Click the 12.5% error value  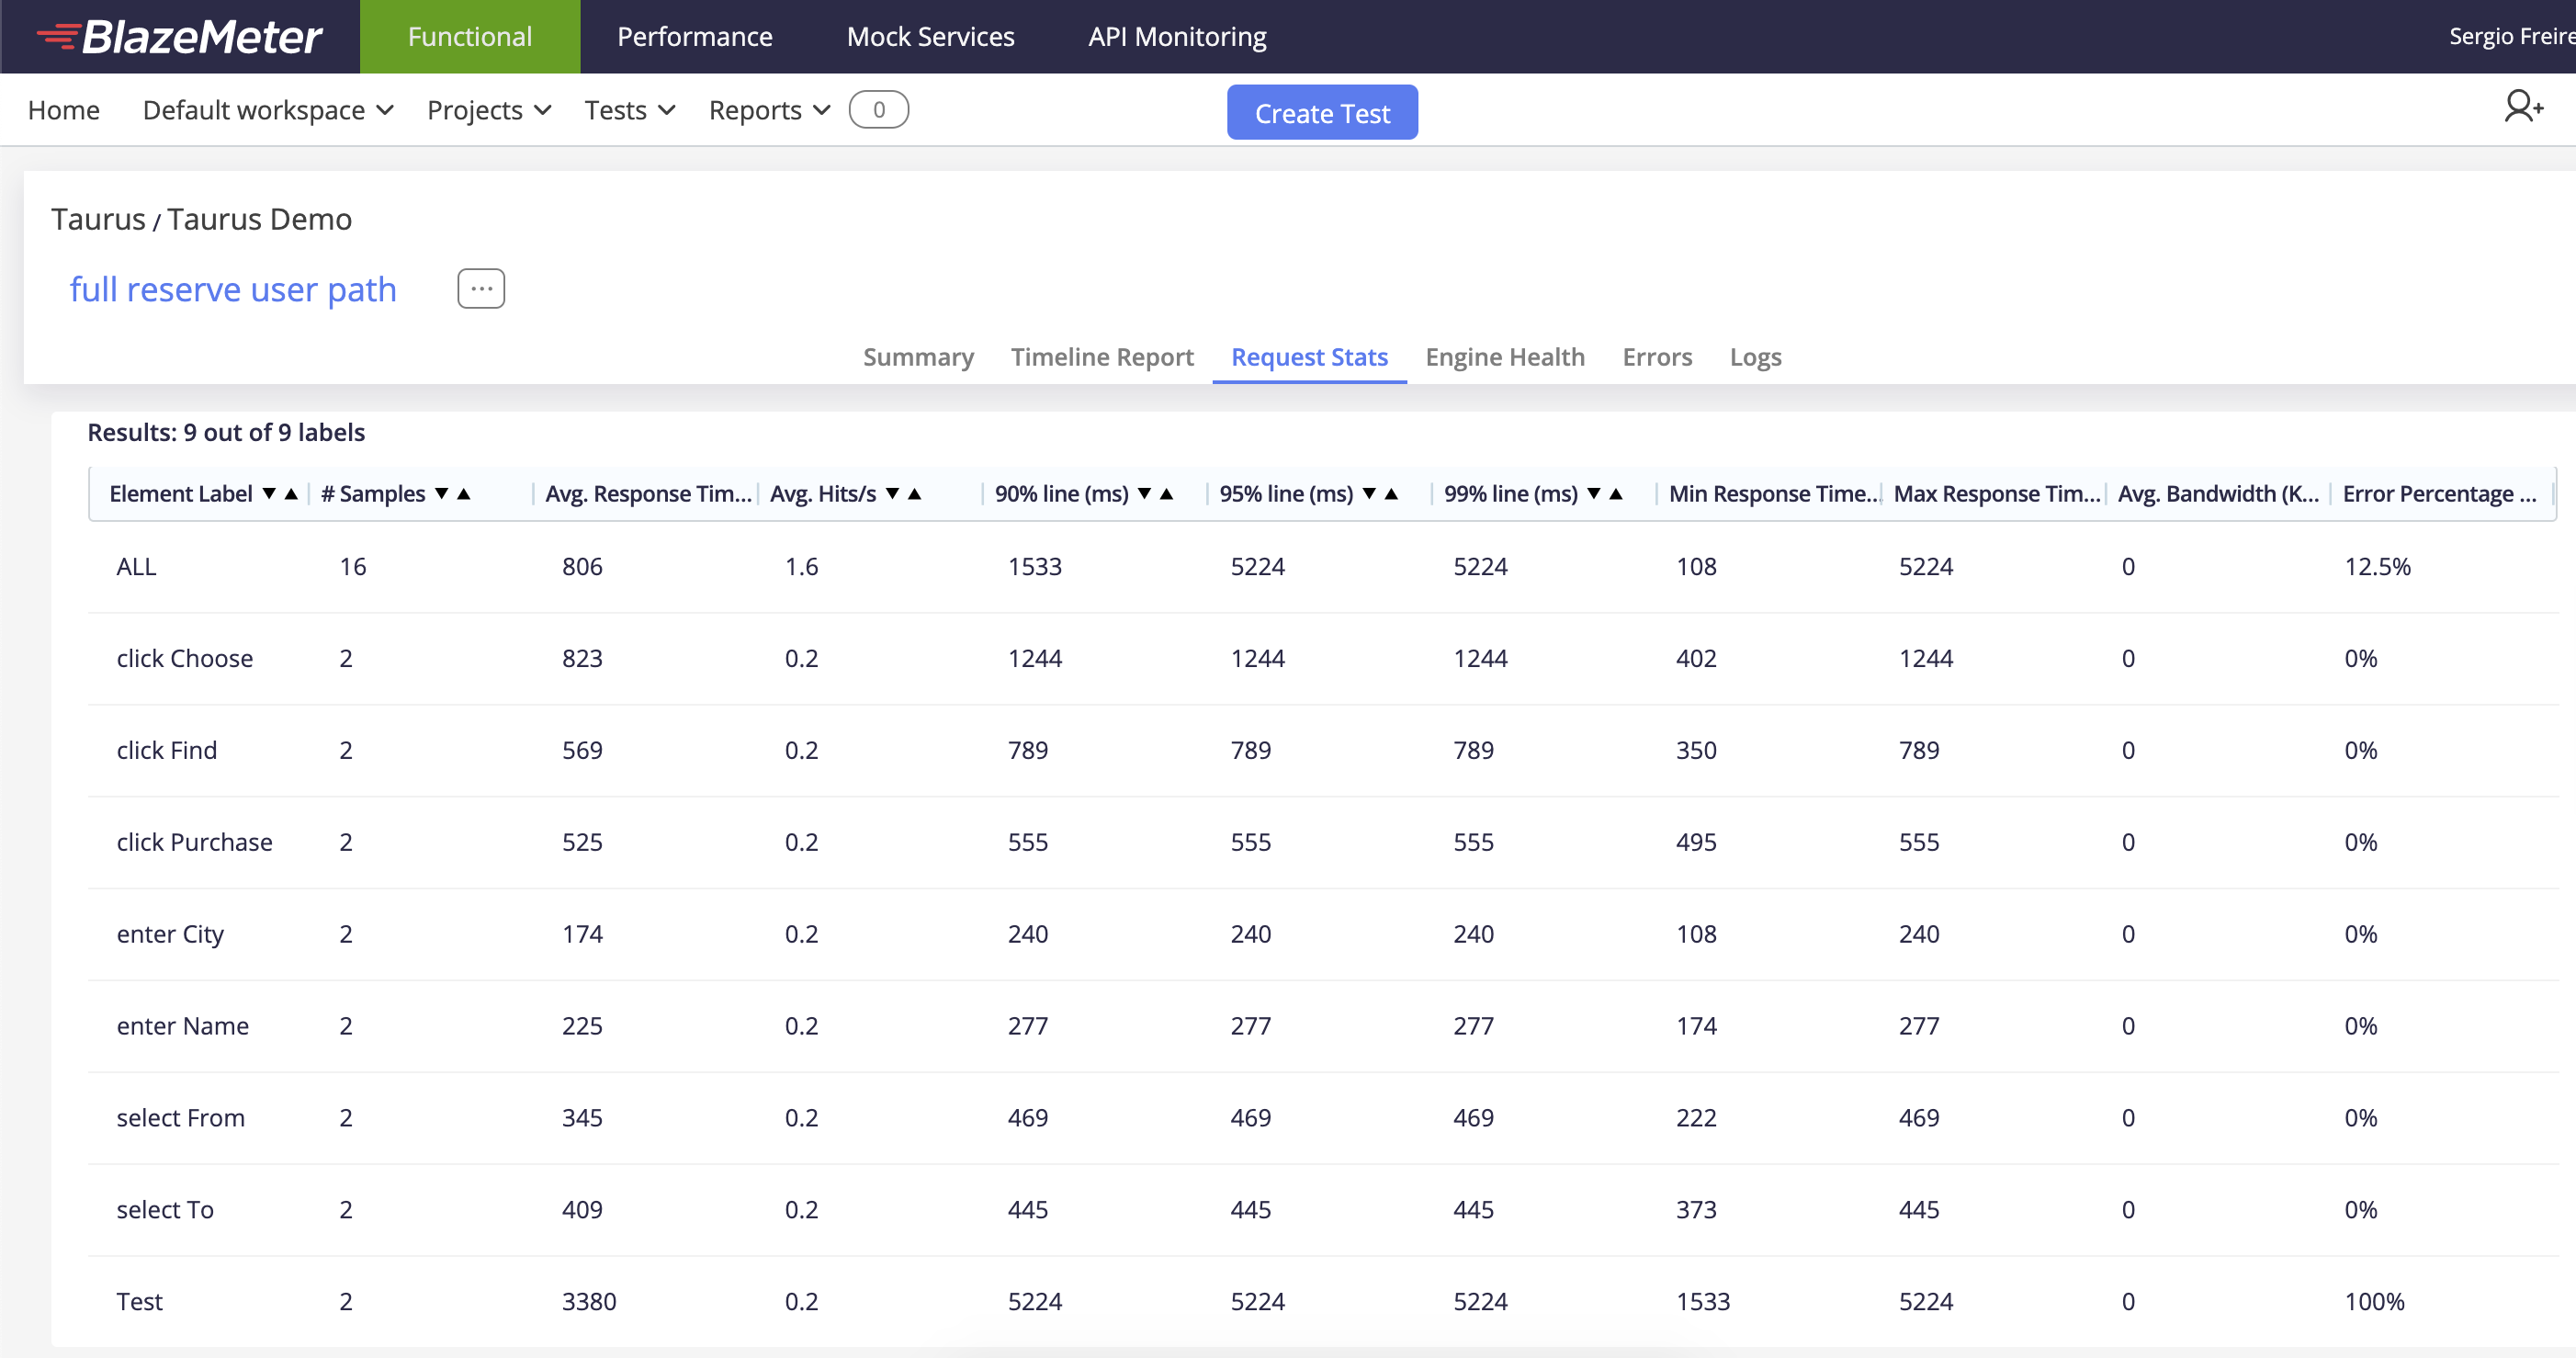point(2377,567)
